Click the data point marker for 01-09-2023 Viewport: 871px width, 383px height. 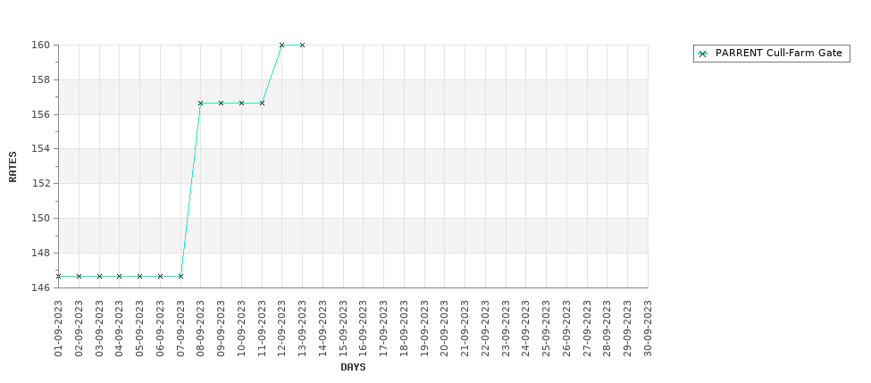coord(58,276)
